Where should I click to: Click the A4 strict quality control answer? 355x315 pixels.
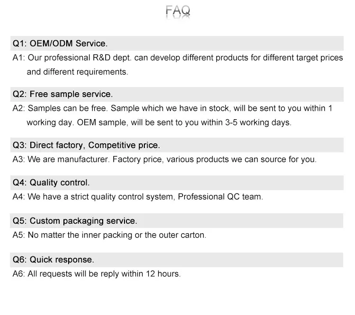click(138, 197)
